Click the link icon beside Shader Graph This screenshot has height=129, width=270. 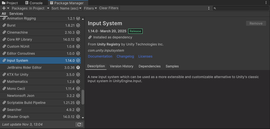tap(4, 117)
